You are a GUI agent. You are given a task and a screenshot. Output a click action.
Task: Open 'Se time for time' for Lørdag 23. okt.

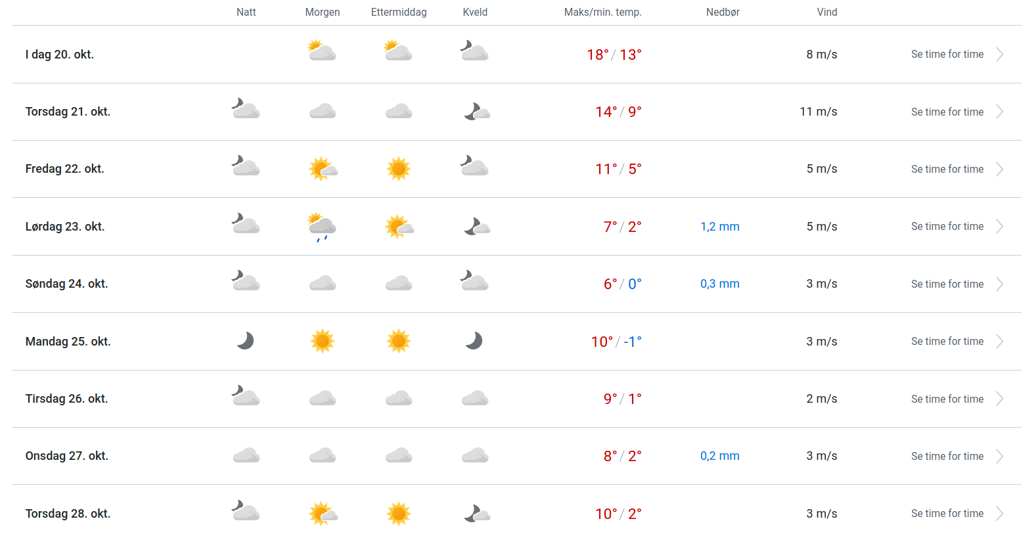pyautogui.click(x=947, y=227)
